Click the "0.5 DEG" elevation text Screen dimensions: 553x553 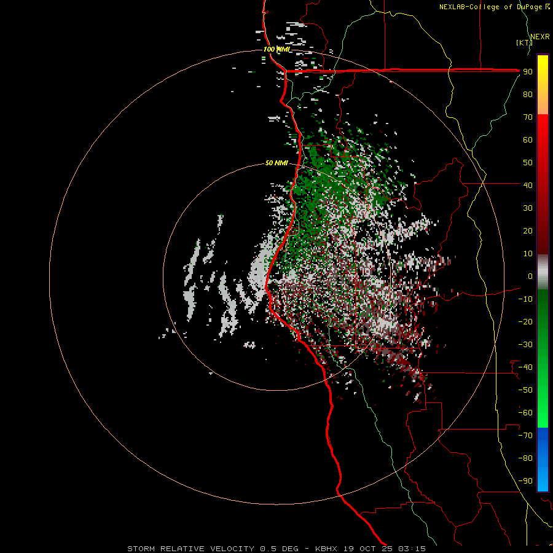(x=279, y=549)
